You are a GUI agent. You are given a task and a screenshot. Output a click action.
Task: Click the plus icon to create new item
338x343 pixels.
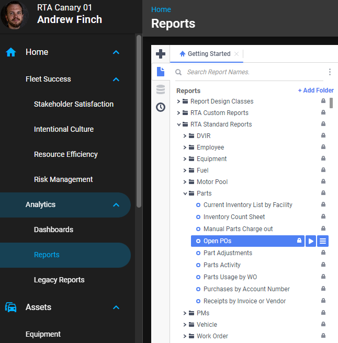(x=161, y=54)
